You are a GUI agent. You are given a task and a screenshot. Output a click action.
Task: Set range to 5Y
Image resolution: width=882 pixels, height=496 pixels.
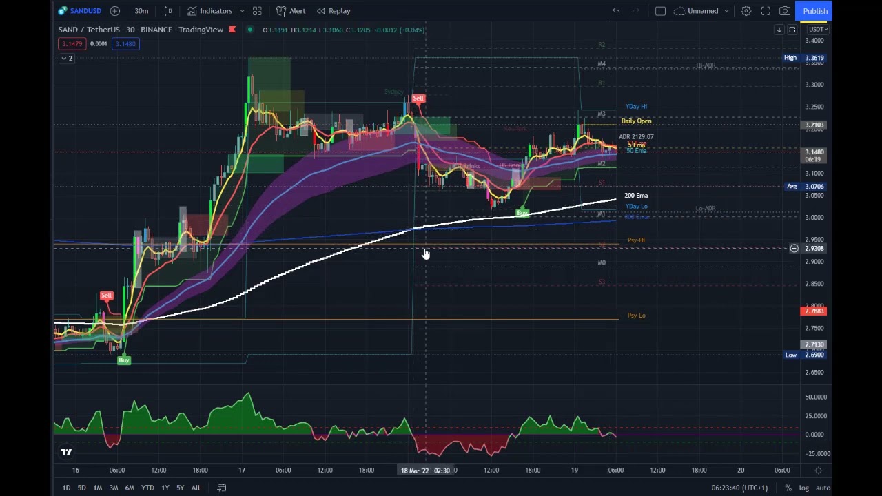180,488
